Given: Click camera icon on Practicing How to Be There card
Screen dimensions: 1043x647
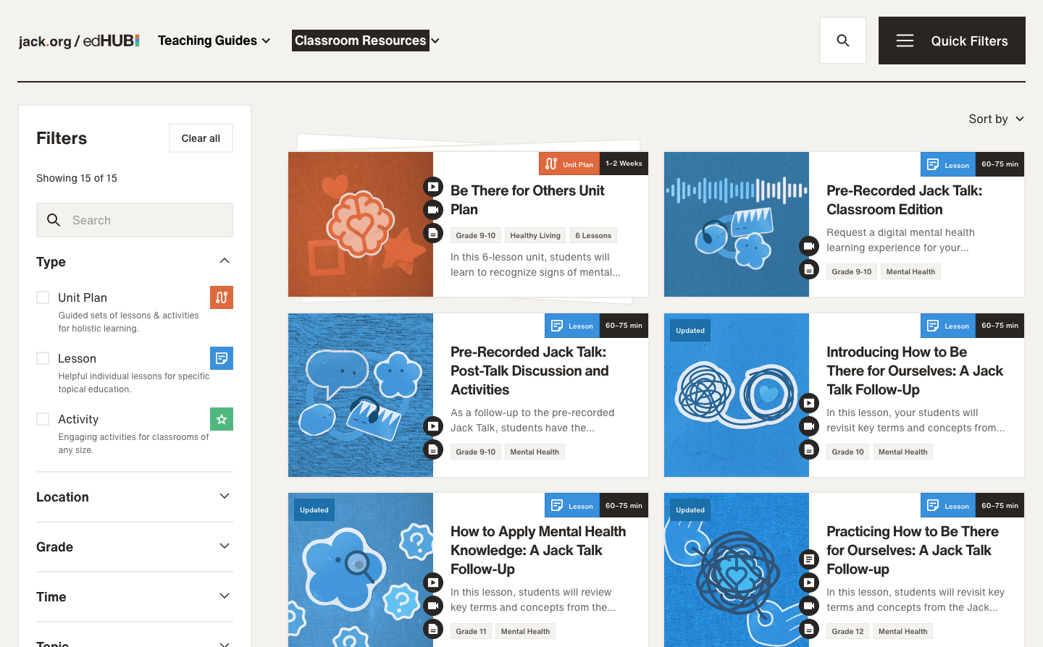Looking at the screenshot, I should pos(809,606).
